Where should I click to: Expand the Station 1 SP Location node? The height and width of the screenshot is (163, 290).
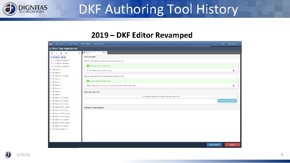(50, 98)
